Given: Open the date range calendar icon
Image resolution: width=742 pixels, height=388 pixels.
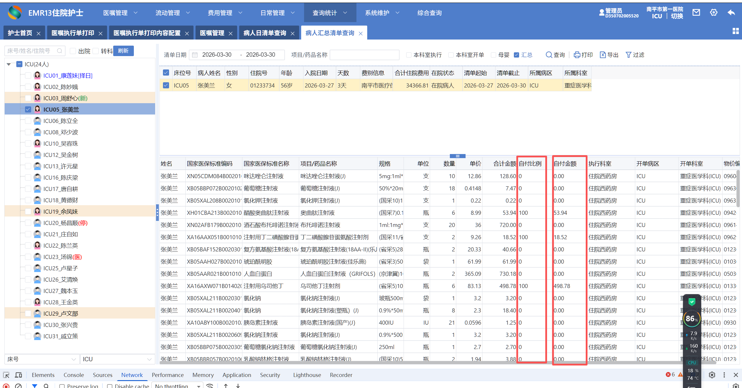Looking at the screenshot, I should coord(195,55).
